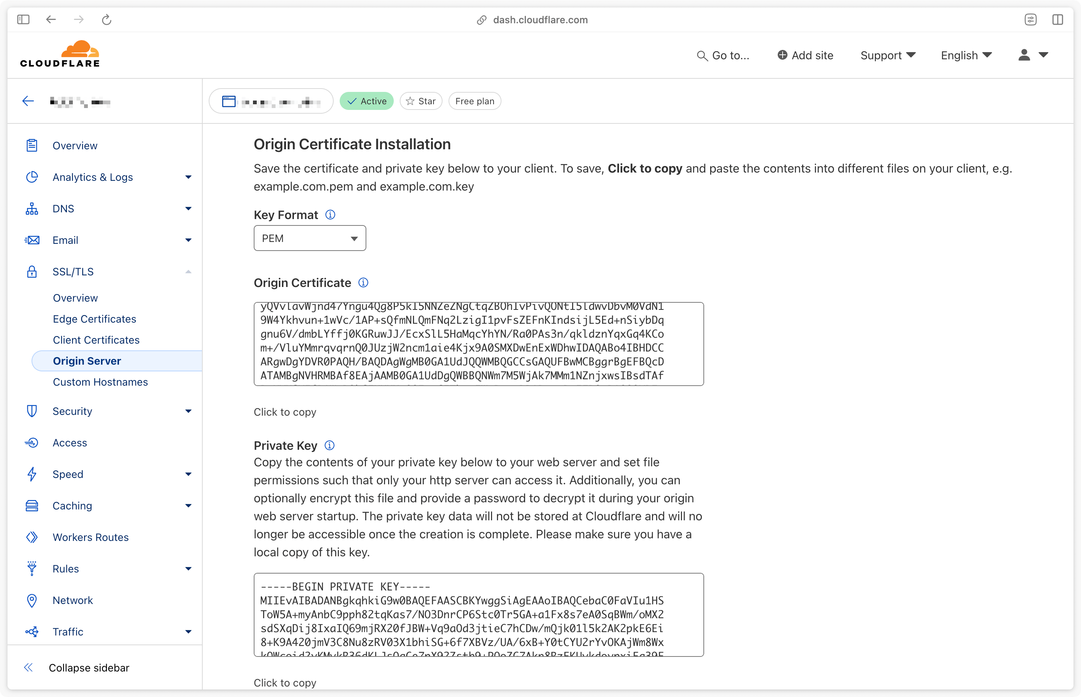The width and height of the screenshot is (1081, 697).
Task: Open the Key Format PEM dropdown
Action: coord(309,238)
